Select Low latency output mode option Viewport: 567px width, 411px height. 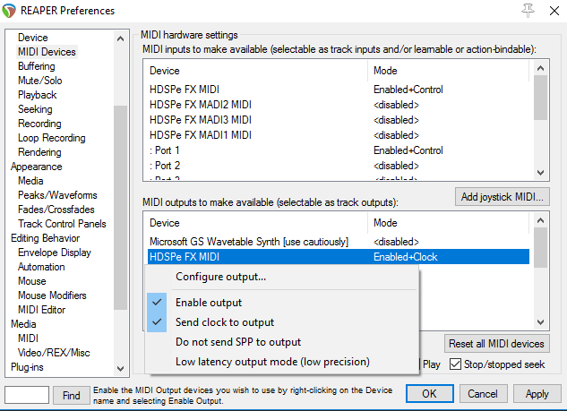(271, 362)
